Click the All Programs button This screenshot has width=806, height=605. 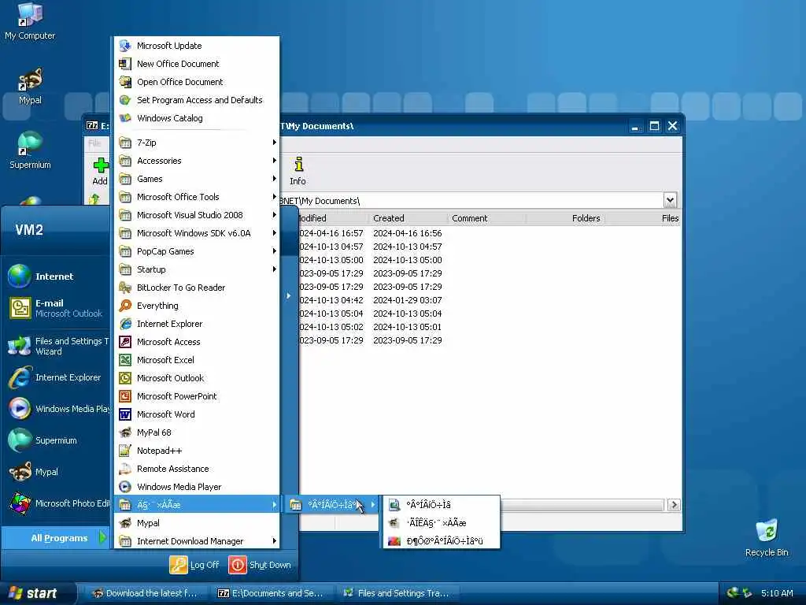point(57,538)
